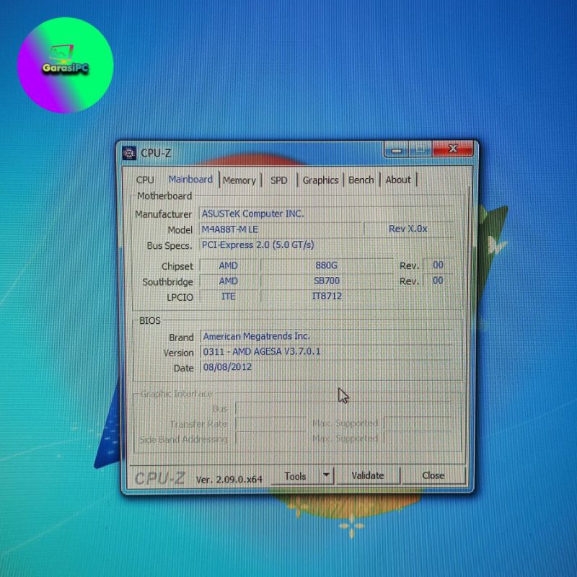Click the CPU-Z logo beside version text

tap(160, 477)
